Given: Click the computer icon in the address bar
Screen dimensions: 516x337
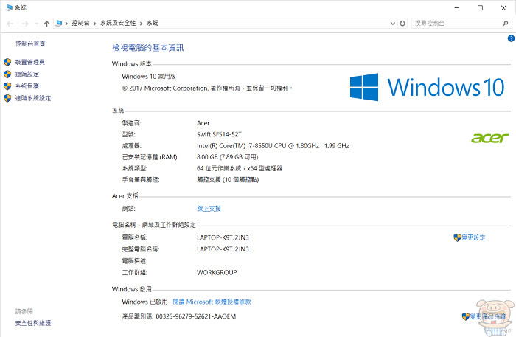Looking at the screenshot, I should click(59, 23).
